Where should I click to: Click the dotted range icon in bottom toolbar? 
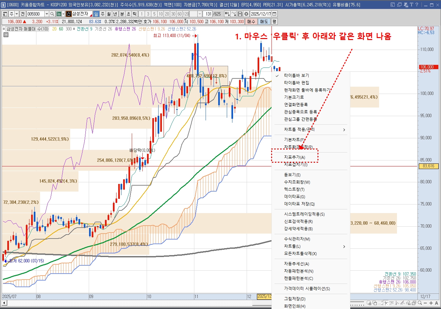click(380, 303)
